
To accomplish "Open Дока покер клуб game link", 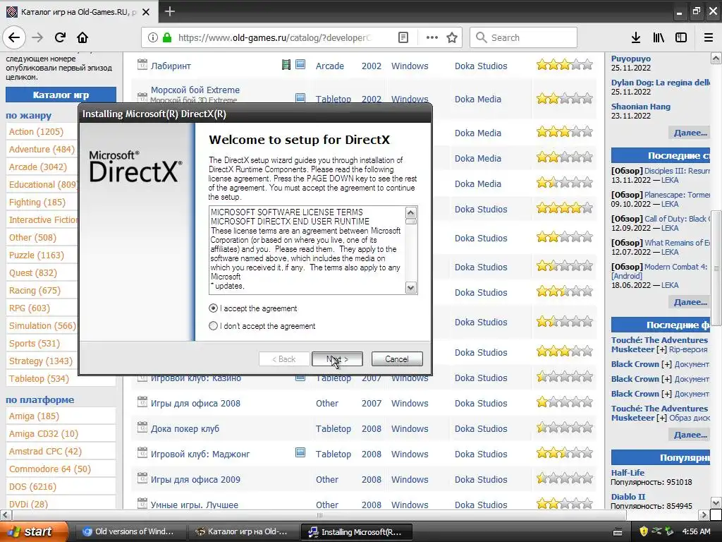I will [185, 428].
